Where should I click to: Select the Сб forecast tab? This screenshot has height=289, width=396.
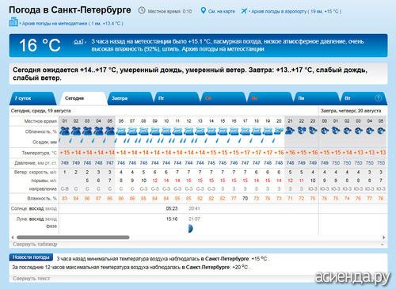pos(223,98)
